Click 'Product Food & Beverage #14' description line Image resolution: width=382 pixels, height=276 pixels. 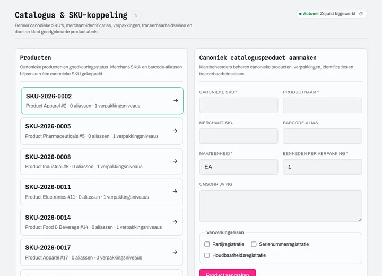93,227
